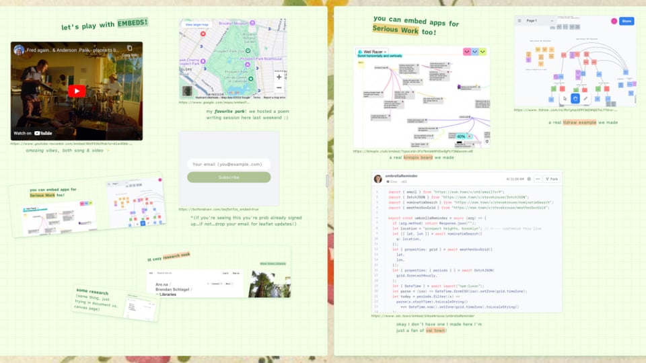
Task: Click the pink face icon in Kinopio
Action: [x=466, y=52]
